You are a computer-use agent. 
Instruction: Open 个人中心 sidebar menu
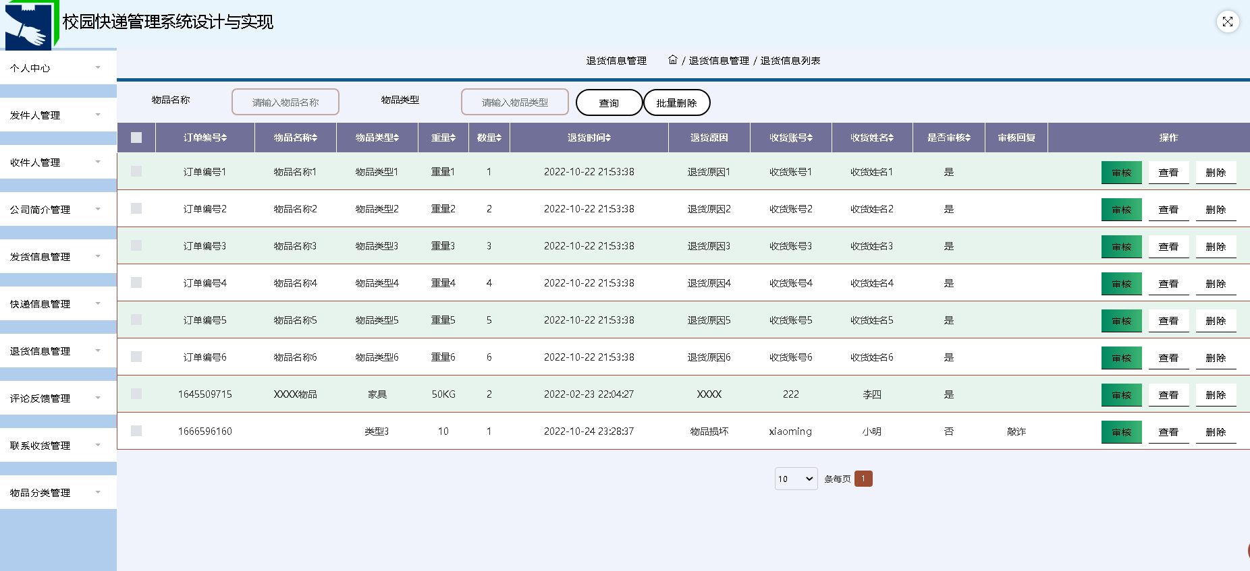click(x=58, y=67)
